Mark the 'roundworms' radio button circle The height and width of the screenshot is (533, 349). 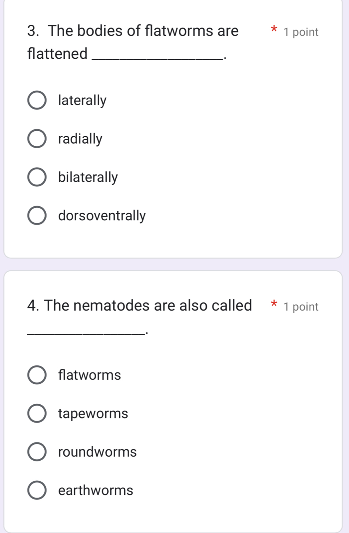click(37, 452)
